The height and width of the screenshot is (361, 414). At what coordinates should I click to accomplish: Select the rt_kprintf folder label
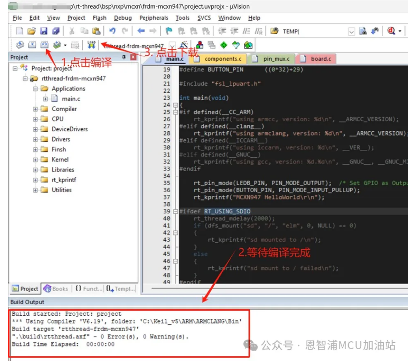(64, 180)
